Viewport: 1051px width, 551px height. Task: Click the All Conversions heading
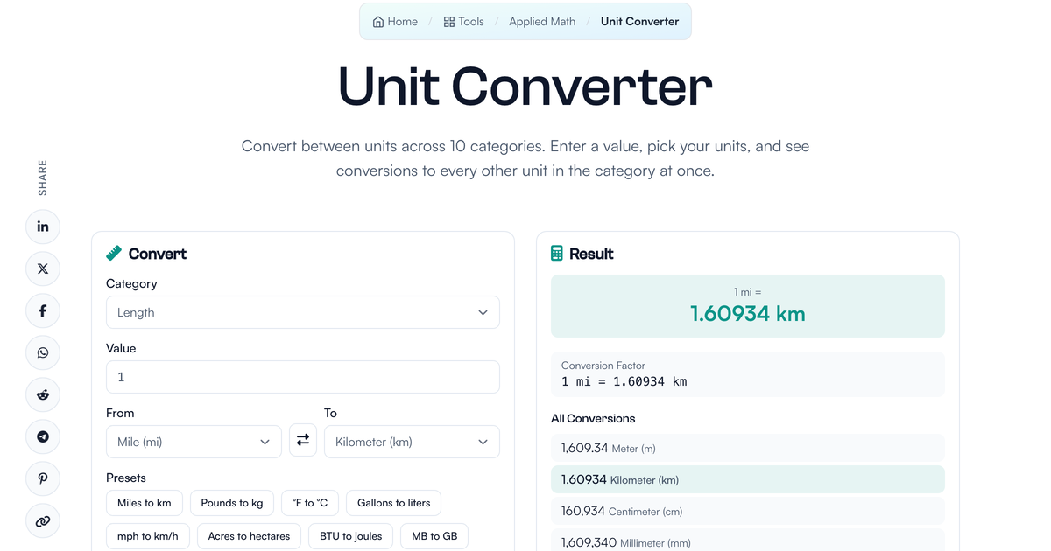click(593, 418)
